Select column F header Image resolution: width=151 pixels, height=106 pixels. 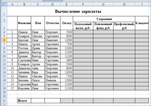pos(83,5)
